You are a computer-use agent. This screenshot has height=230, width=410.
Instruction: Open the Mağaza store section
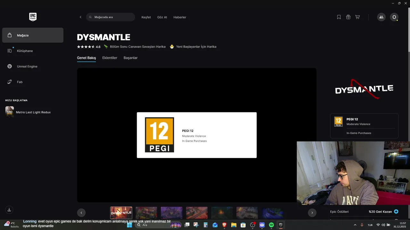pyautogui.click(x=33, y=35)
